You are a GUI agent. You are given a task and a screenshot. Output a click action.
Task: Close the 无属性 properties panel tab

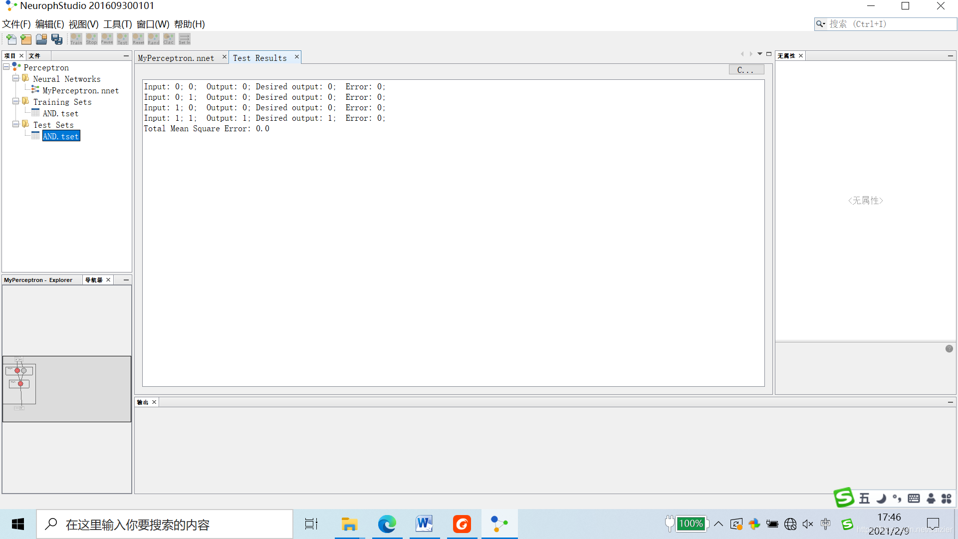pyautogui.click(x=801, y=56)
